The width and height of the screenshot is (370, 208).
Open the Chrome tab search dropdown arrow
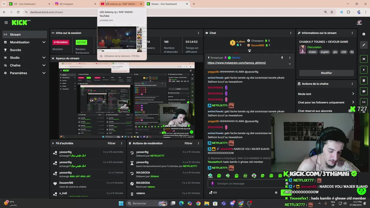(x=3, y=4)
